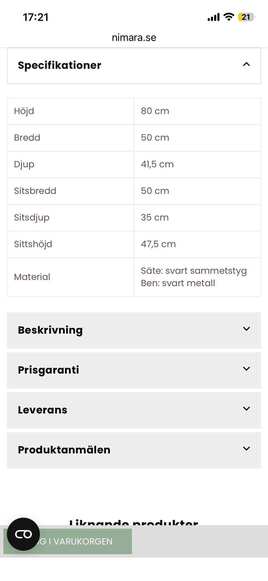
Task: Tap the battery level indicator
Action: tap(246, 17)
